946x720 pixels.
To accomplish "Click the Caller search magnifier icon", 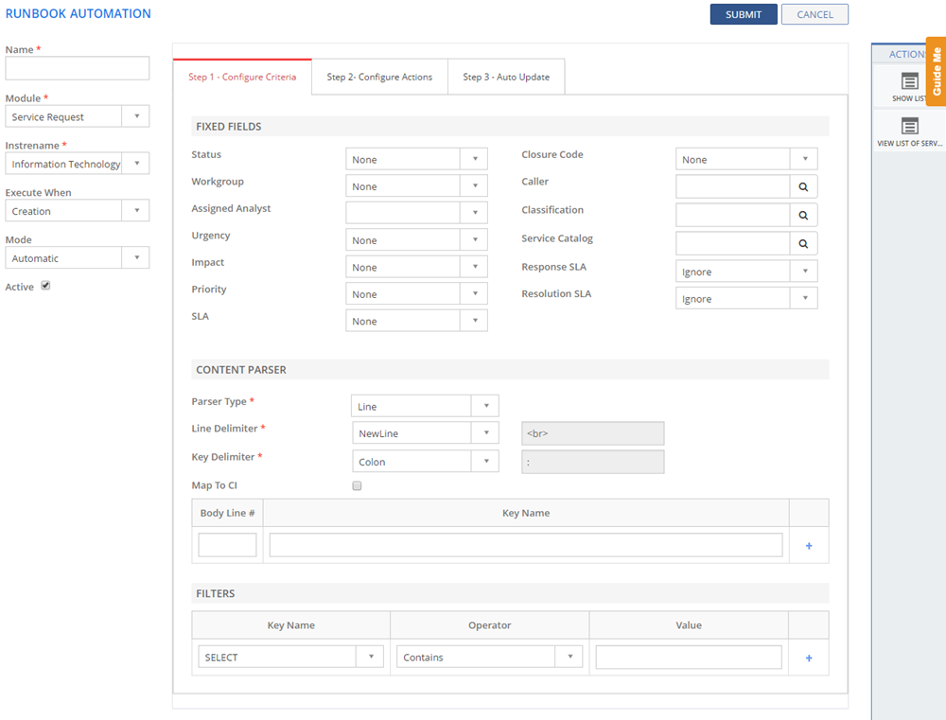I will (x=803, y=187).
